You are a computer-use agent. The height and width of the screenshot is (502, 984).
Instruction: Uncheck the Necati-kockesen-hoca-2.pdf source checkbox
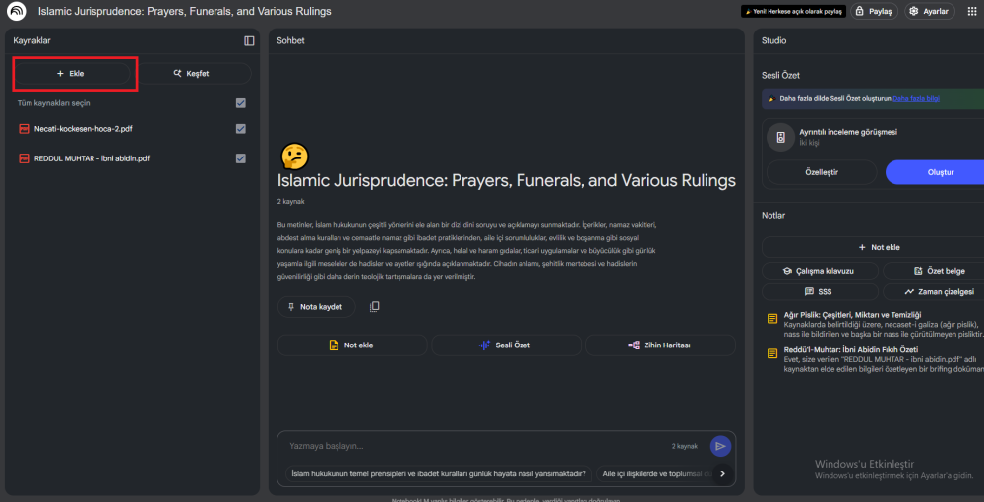240,129
